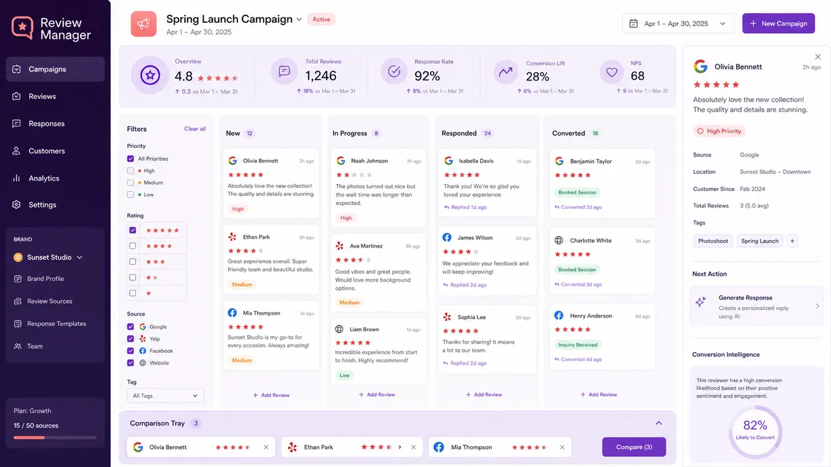831x467 pixels.
Task: Click the Facebook icon on Henry Anderson card
Action: 559,315
